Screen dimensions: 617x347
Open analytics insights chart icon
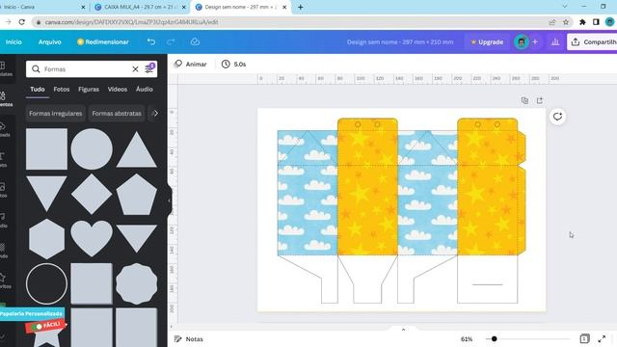pyautogui.click(x=555, y=41)
